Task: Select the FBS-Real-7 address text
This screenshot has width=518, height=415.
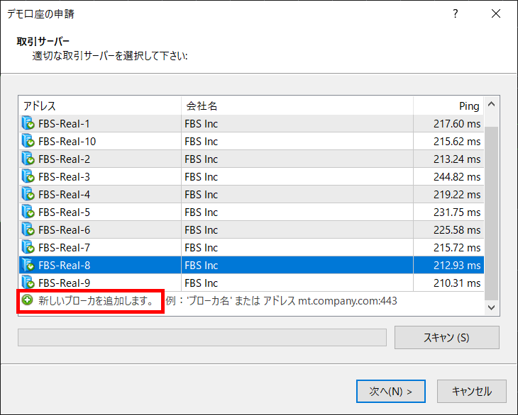Action: pos(64,248)
